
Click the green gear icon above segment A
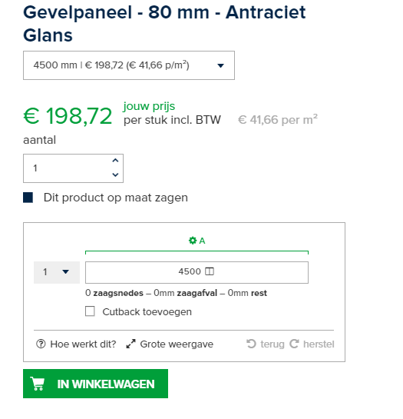coord(193,241)
